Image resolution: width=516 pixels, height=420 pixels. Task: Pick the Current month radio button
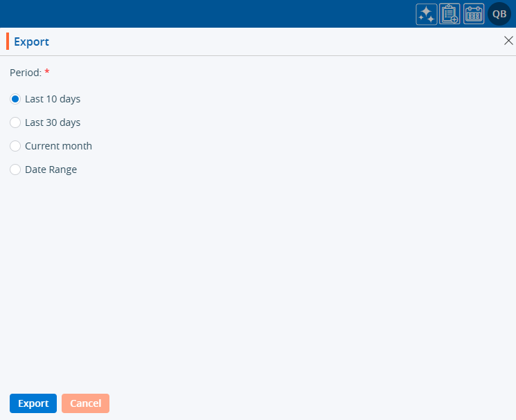pyautogui.click(x=15, y=146)
